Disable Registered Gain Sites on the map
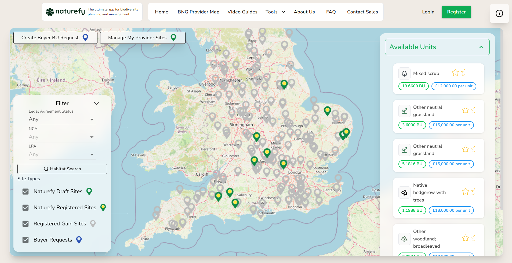Image resolution: width=512 pixels, height=263 pixels. tap(26, 224)
